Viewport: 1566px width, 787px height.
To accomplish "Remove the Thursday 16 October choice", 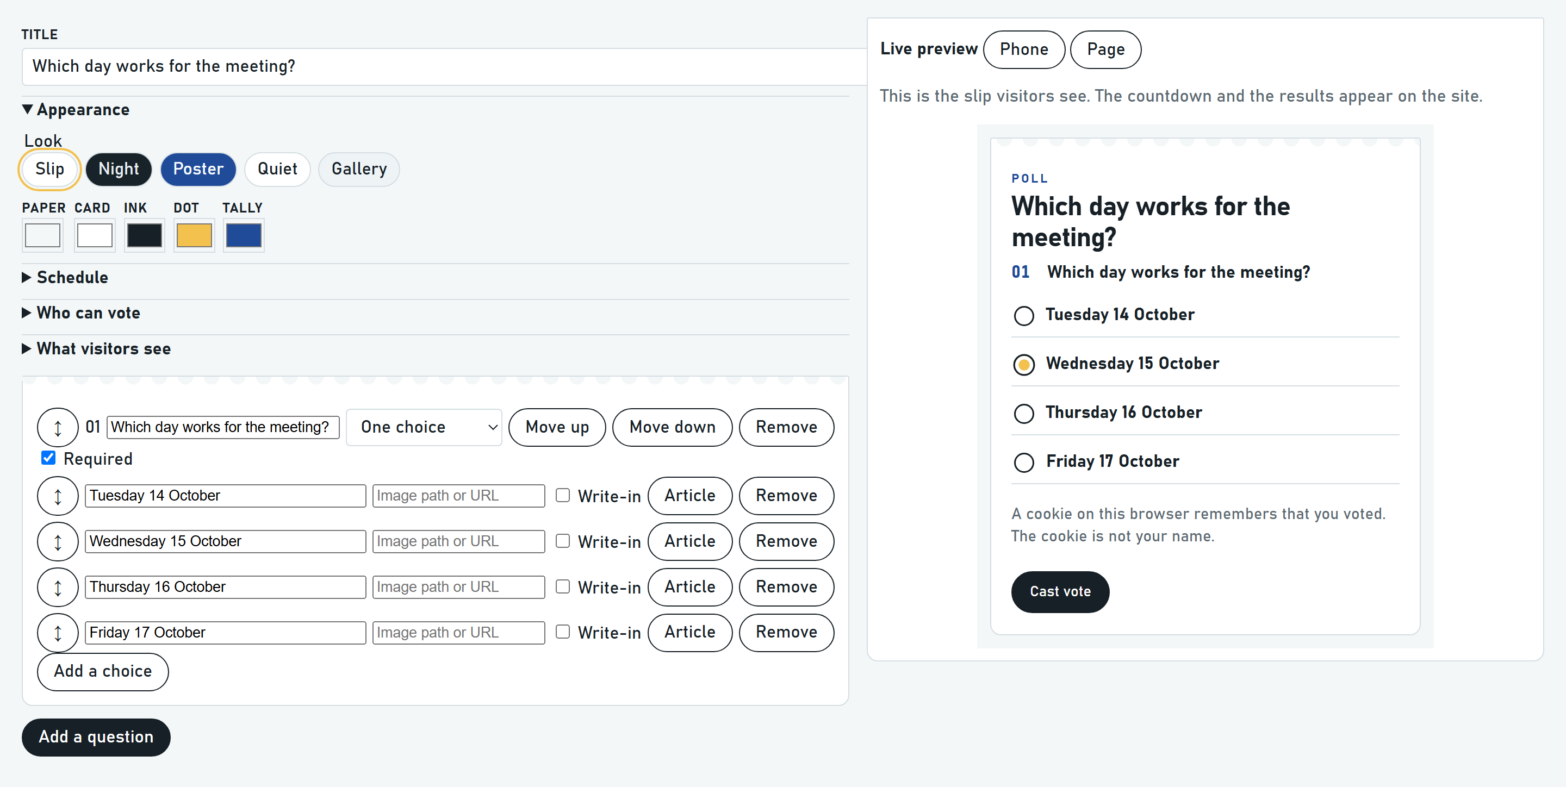I will click(787, 587).
